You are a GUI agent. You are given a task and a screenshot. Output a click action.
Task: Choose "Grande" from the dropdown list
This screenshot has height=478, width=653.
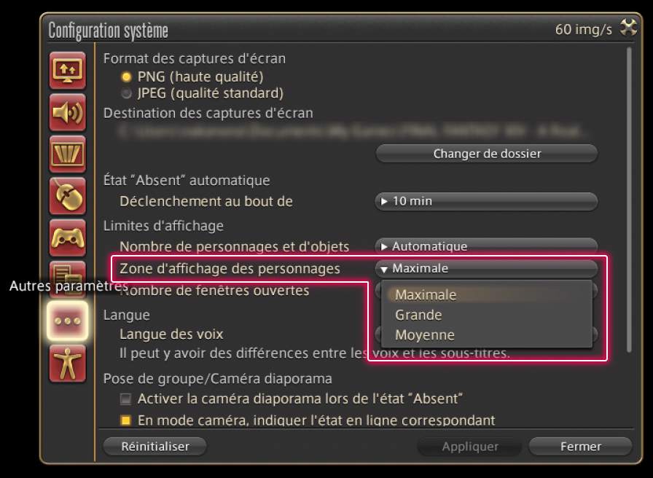[x=418, y=316]
